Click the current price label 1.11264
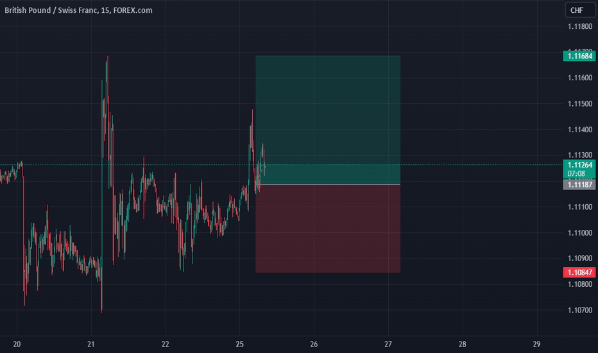The image size is (598, 353). coord(579,165)
